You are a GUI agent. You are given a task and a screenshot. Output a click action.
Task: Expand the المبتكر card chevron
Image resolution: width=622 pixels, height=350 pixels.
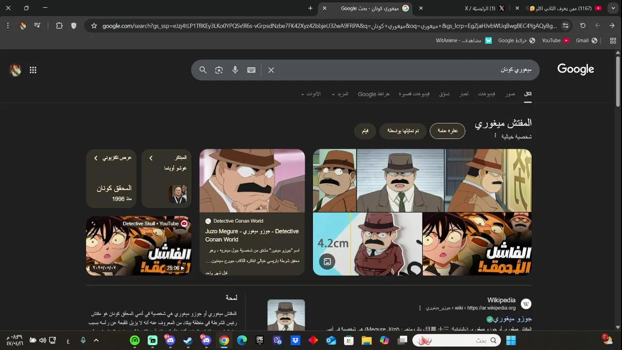point(151,158)
